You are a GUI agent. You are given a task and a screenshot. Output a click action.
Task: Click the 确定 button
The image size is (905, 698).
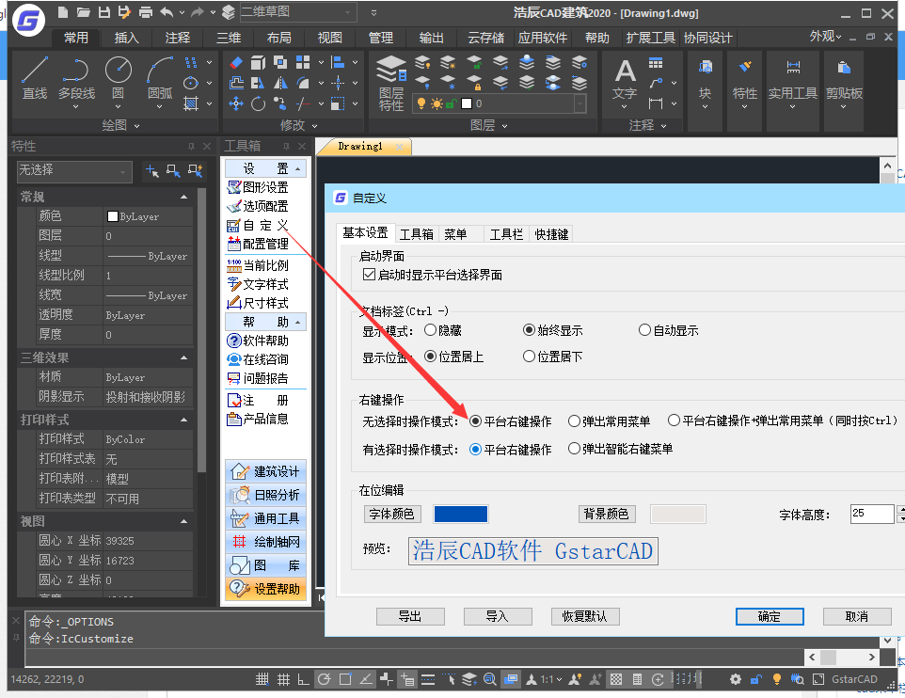[769, 616]
